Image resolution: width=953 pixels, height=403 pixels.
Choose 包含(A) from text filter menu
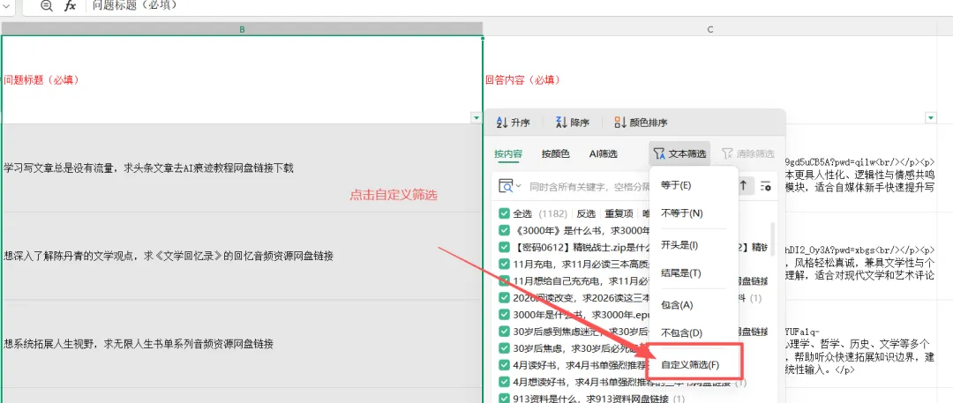694,304
